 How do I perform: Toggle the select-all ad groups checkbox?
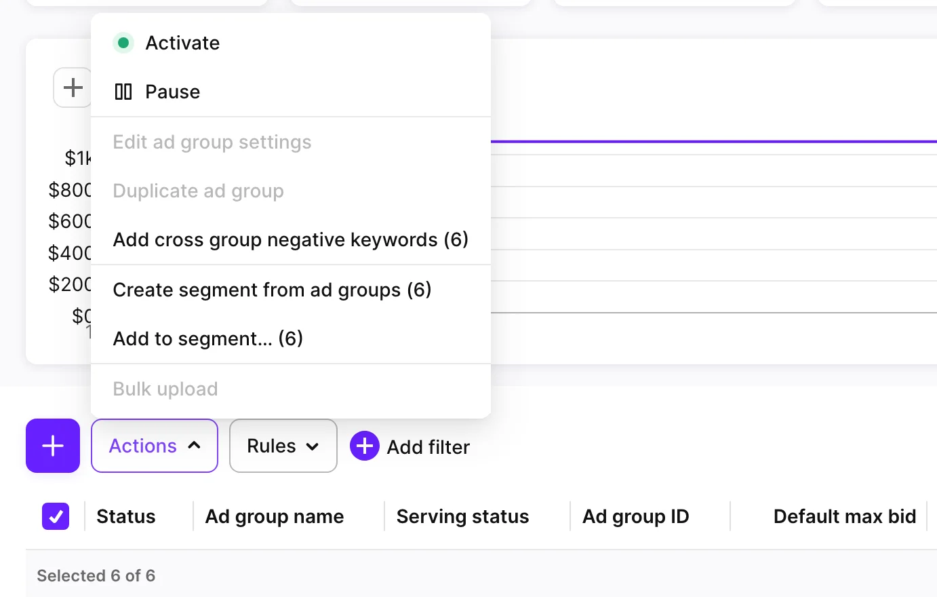[56, 516]
